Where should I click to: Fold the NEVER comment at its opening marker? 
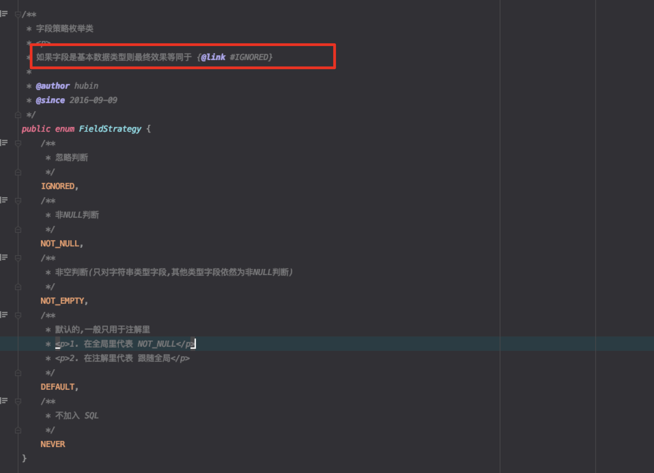[x=18, y=401]
